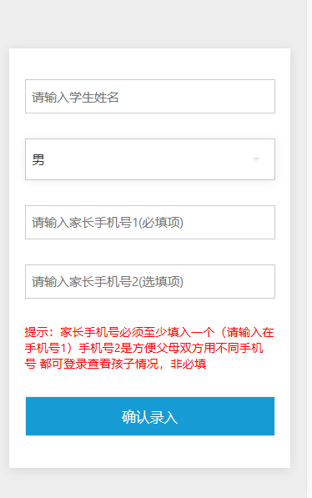Open the gender dropdown showing 男
Screen dimensions: 312x498
click(150, 159)
